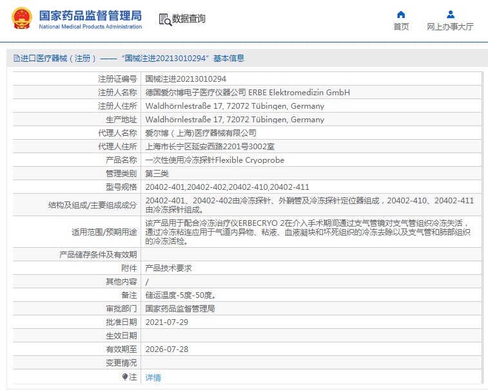Click the 注册证编号 row label
The image size is (488, 390).
[117, 79]
